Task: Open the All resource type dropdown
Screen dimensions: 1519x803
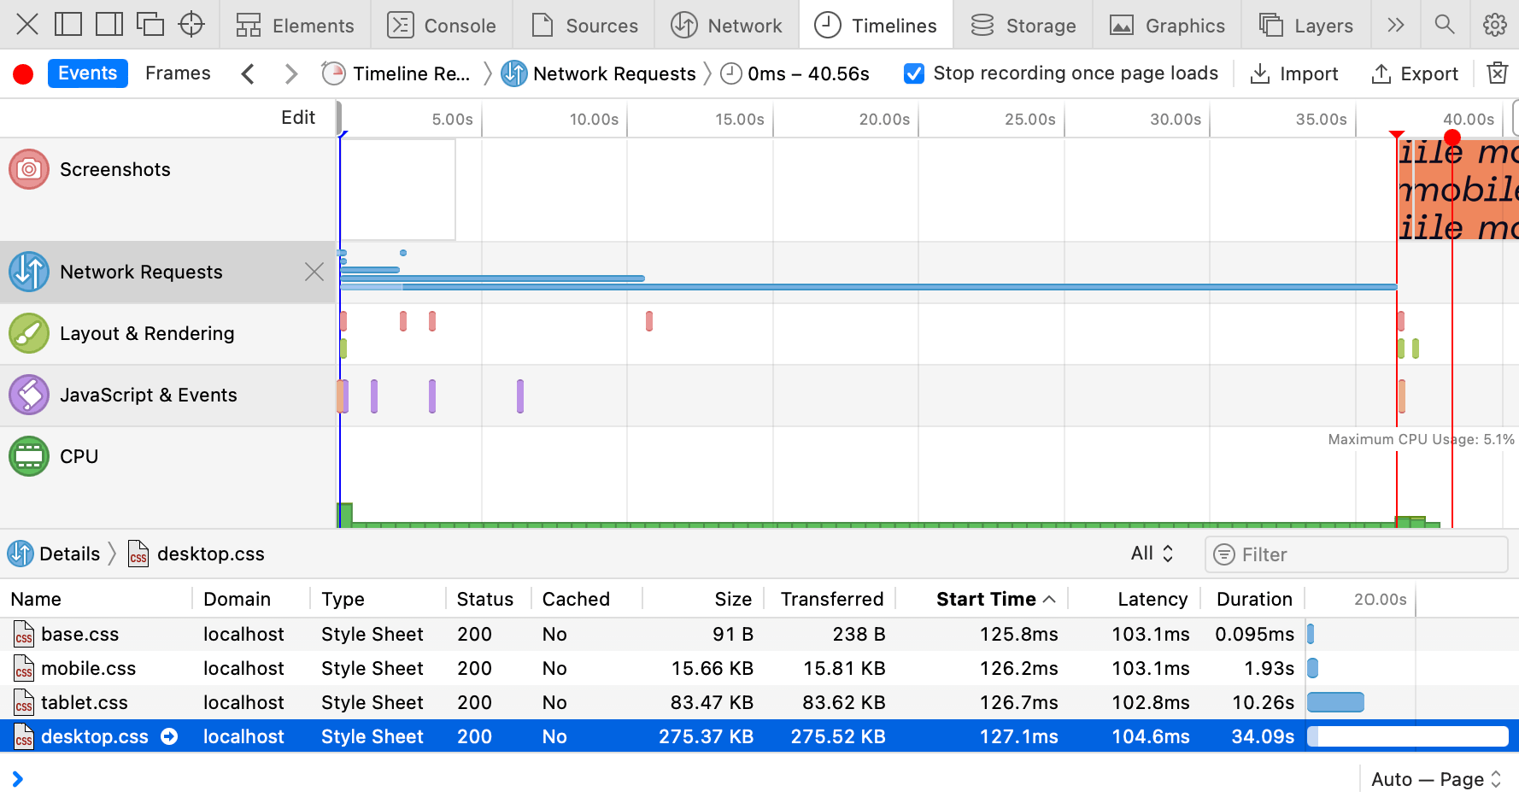Action: click(x=1152, y=554)
